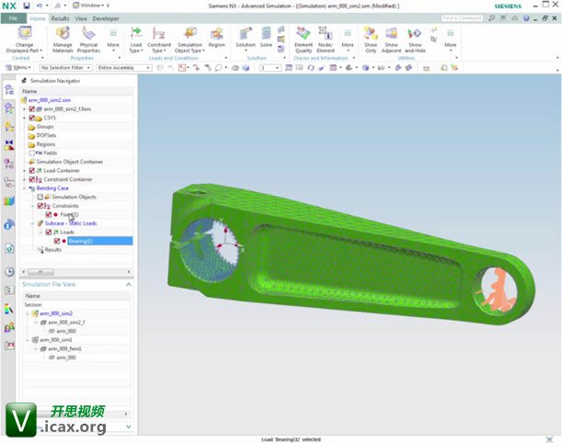
Task: Select Bearing(1) load in navigator
Action: coord(100,241)
